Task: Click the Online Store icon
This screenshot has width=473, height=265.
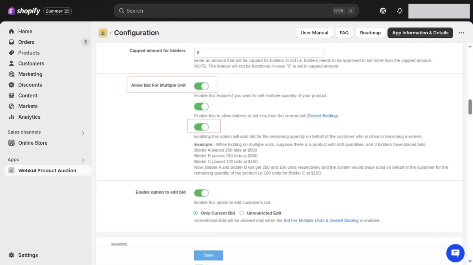Action: (x=11, y=143)
